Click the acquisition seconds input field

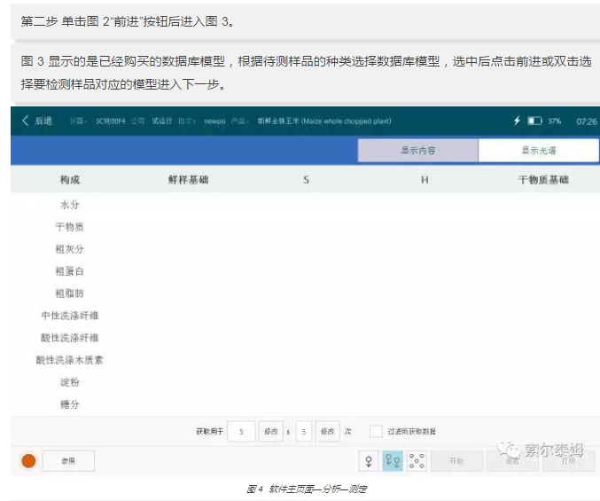pyautogui.click(x=241, y=432)
